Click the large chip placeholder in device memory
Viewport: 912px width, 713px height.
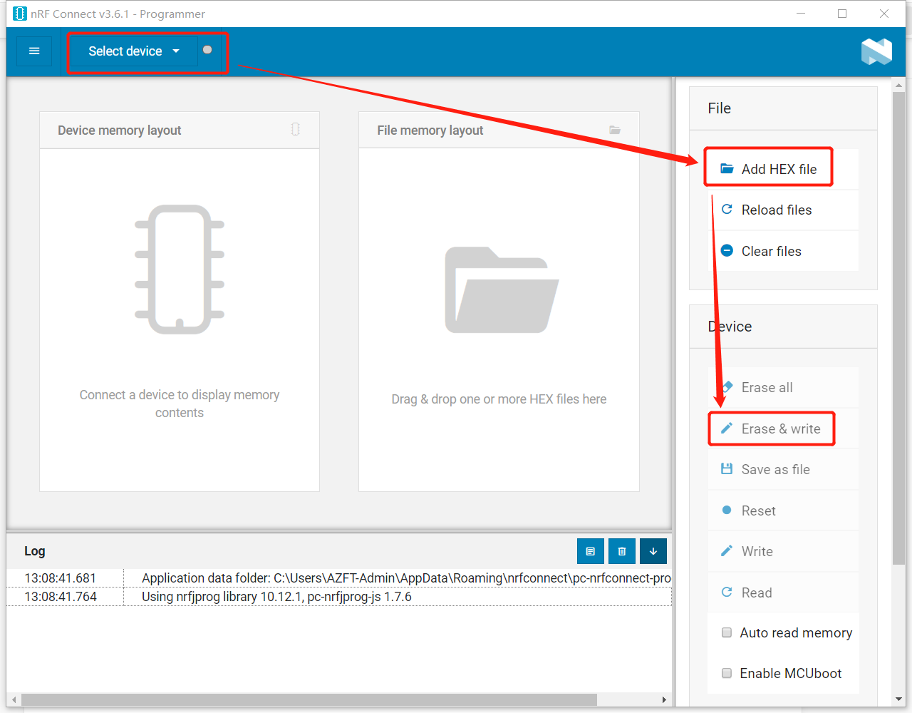click(180, 270)
